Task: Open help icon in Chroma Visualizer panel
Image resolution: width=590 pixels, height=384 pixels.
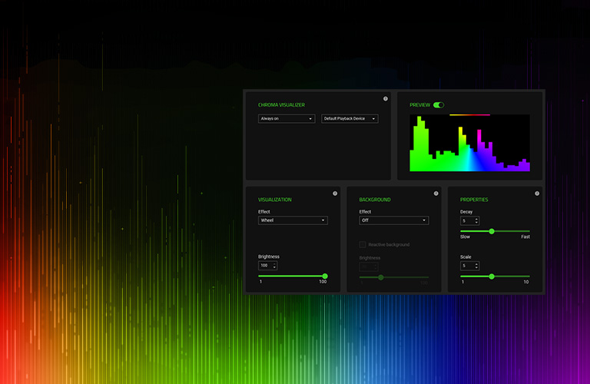Action: 386,99
